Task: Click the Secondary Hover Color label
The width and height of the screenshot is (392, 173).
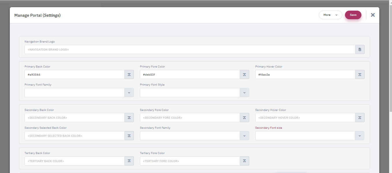Action: coord(271,110)
